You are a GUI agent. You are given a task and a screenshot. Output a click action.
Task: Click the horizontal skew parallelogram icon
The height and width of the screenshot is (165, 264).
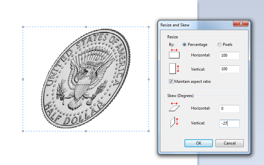[174, 108]
